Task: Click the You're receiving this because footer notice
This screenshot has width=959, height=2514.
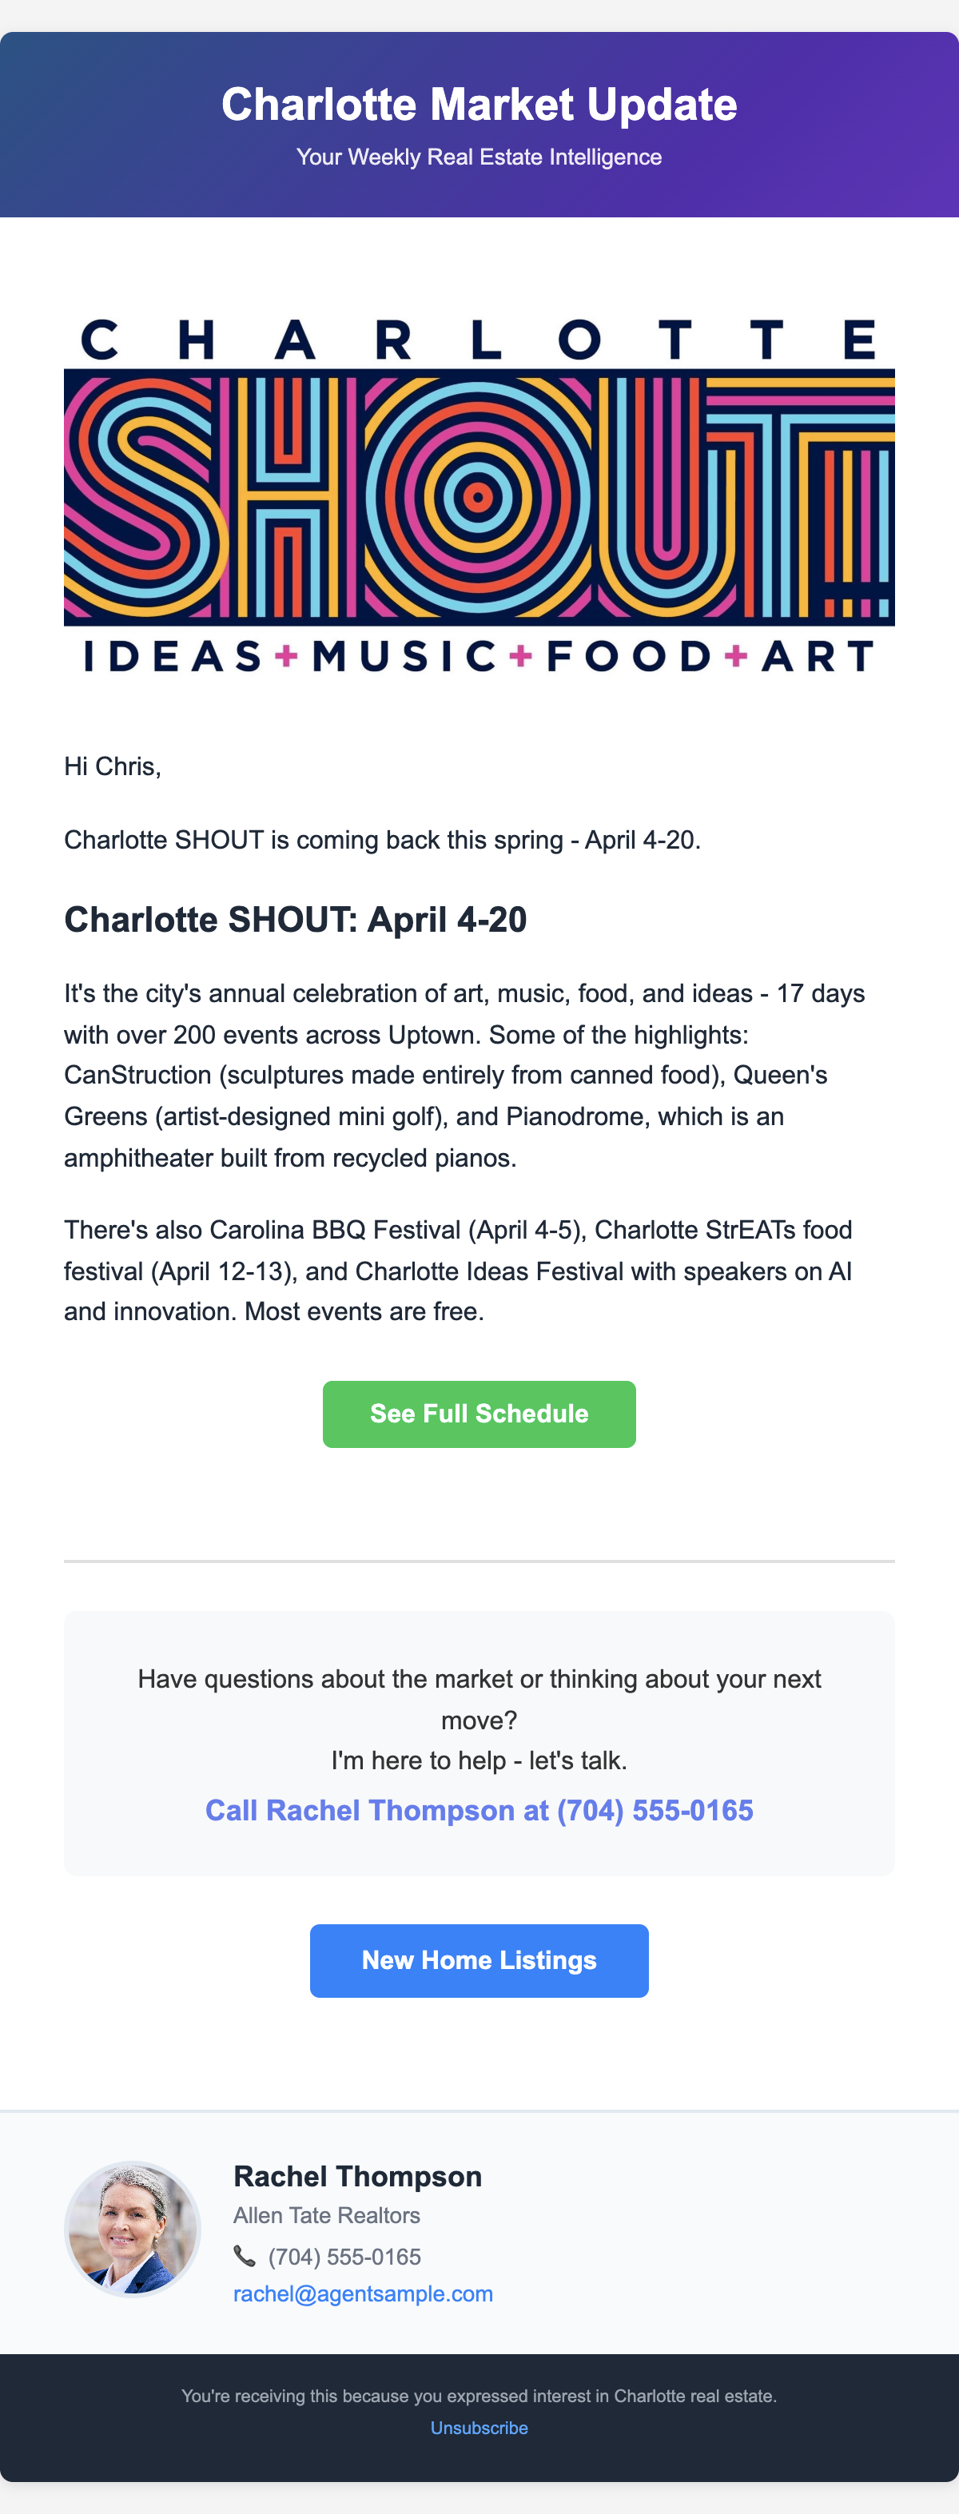Action: coord(479,2396)
